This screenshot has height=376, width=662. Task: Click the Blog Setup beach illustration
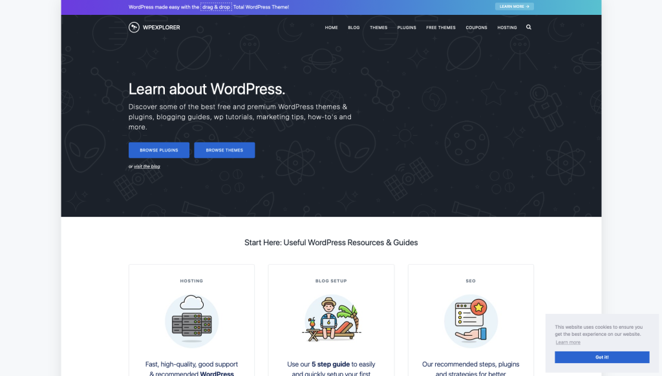[332, 320]
